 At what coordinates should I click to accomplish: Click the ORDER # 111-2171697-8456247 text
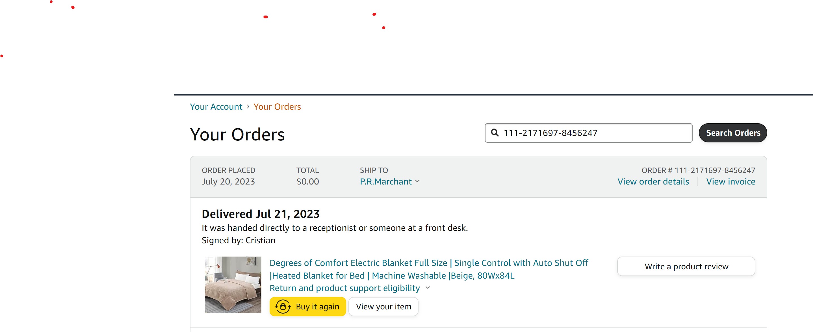tap(698, 170)
